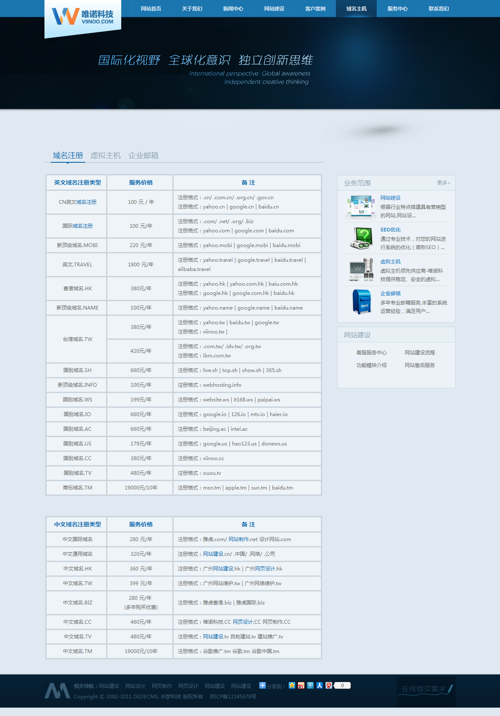
Task: Click the 虚拟主机 server computer icon
Action: (x=362, y=270)
